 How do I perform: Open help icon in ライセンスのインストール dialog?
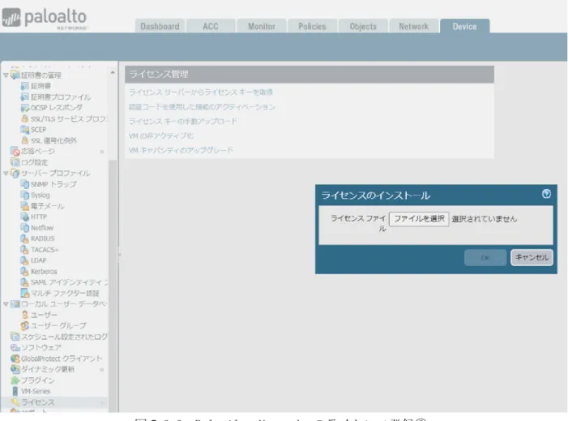pyautogui.click(x=546, y=194)
